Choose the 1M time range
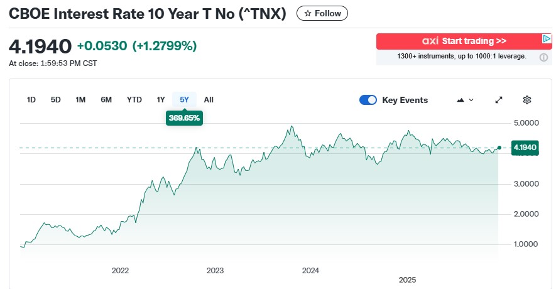 click(80, 100)
